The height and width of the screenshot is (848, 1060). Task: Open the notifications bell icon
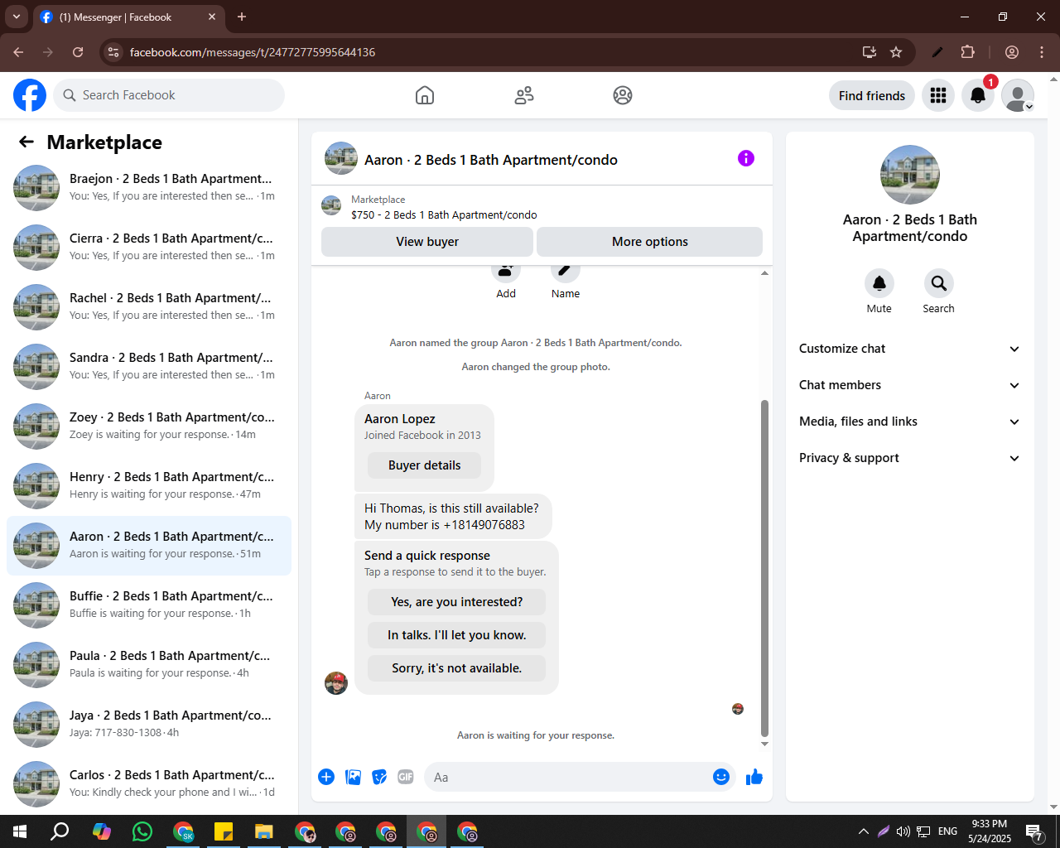click(x=978, y=95)
